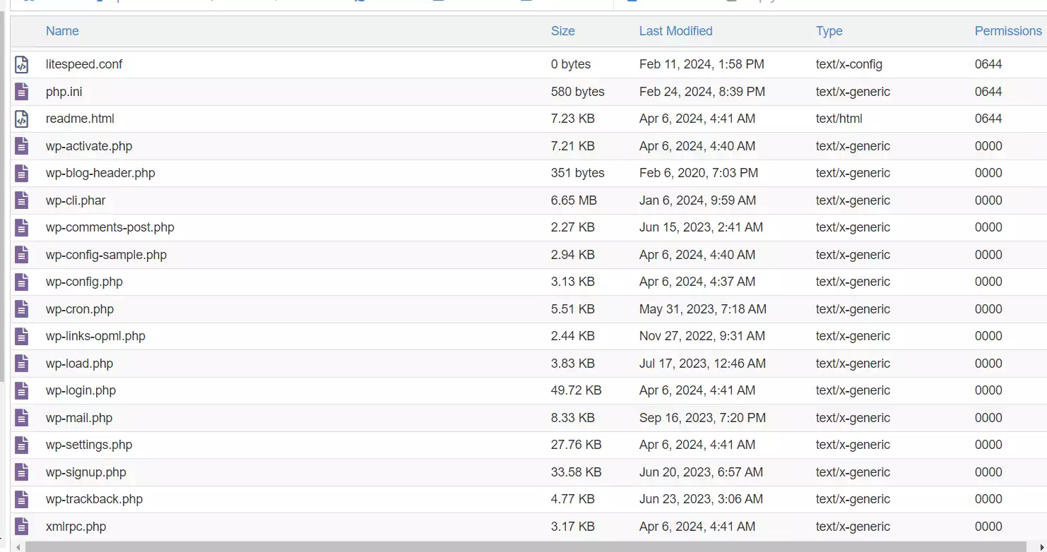Select the wp-login.php file name
This screenshot has height=552, width=1047.
tap(81, 390)
